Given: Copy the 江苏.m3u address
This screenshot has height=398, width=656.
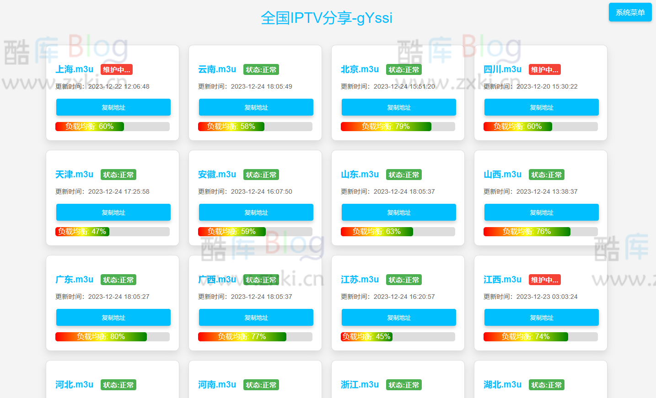Looking at the screenshot, I should pyautogui.click(x=398, y=317).
